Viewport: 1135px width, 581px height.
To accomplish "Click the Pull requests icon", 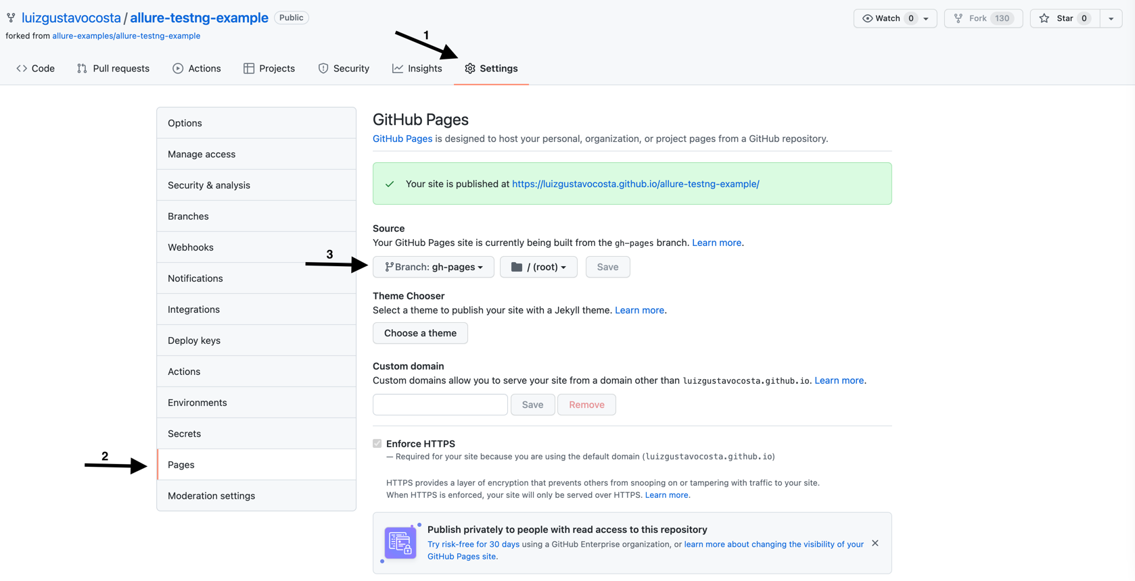I will (x=82, y=68).
